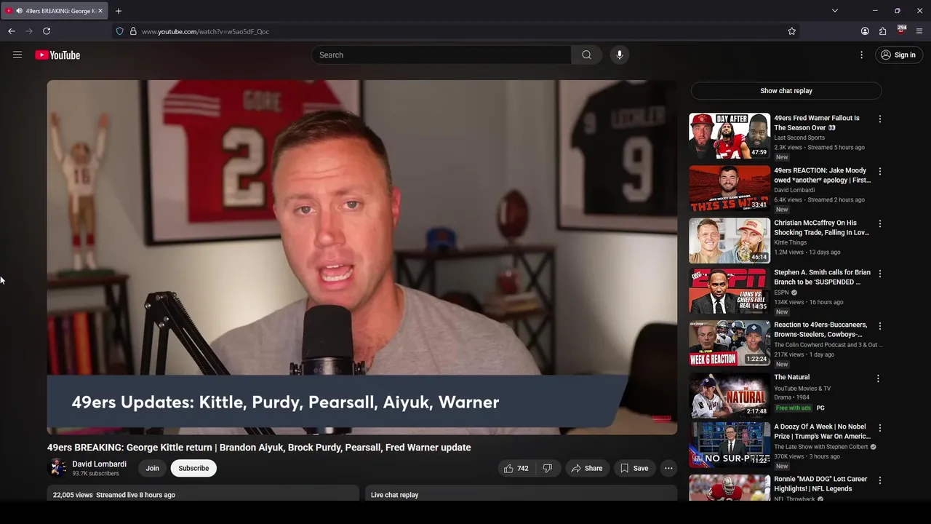Mute the tab via speaker icon
Screen dimensions: 931x524
(18, 11)
